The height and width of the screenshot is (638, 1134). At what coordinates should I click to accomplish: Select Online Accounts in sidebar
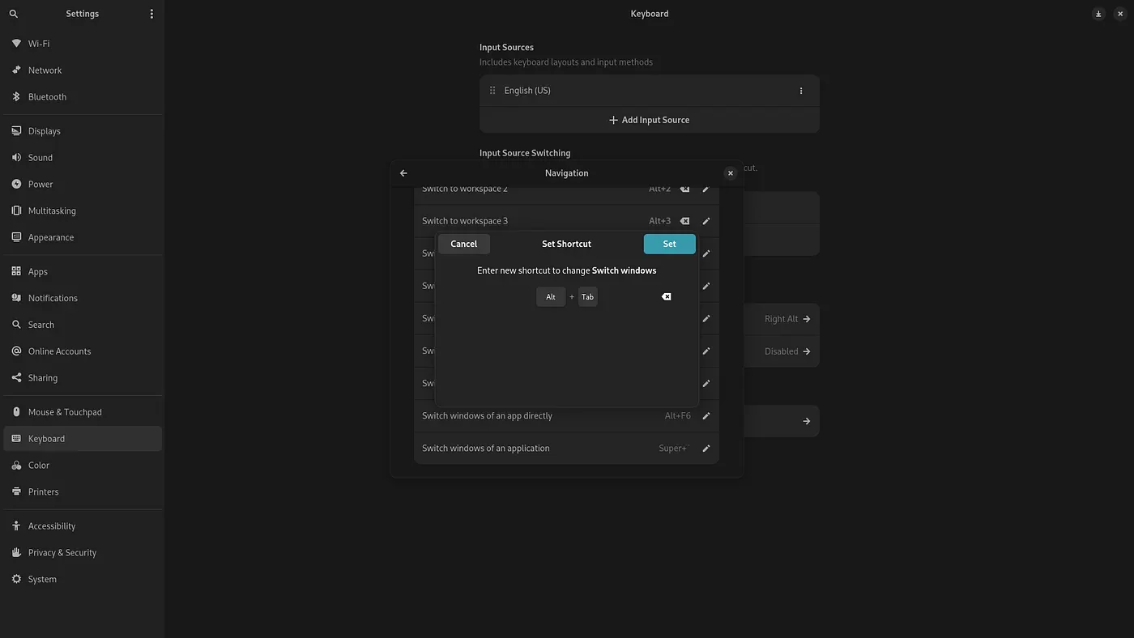[83, 351]
